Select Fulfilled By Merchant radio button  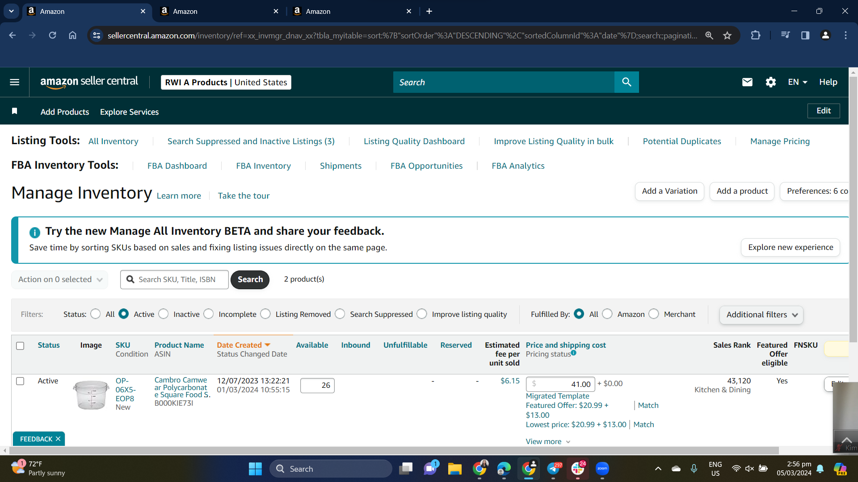pyautogui.click(x=654, y=314)
